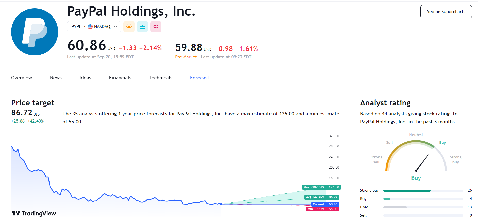The height and width of the screenshot is (217, 478).
Task: Open the News tab
Action: pos(56,78)
